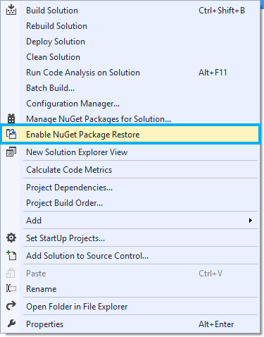Click the Enable NuGet Package Restore icon
264x337 pixels.
click(x=11, y=134)
